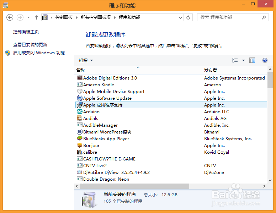Refresh the Programs and Features list
The height and width of the screenshot is (213, 276).
coord(188,17)
